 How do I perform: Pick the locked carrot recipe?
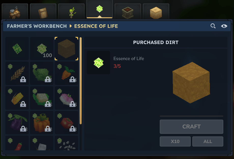[x=66, y=73]
